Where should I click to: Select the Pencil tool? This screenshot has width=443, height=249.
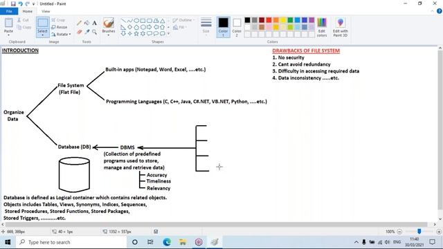(80, 23)
